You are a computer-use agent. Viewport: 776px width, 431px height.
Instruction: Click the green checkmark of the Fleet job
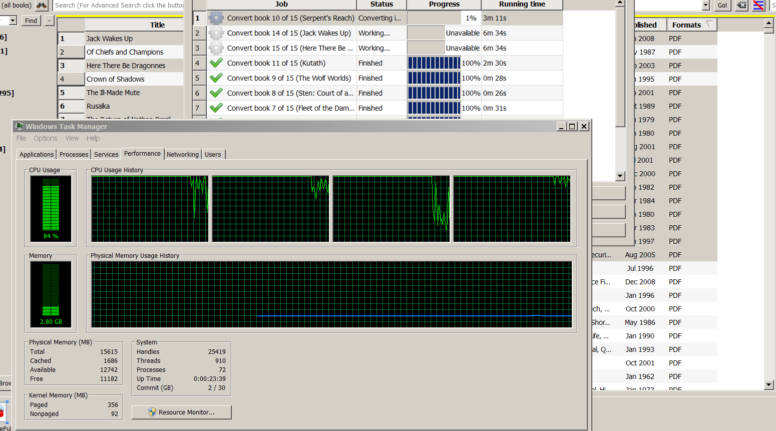216,108
